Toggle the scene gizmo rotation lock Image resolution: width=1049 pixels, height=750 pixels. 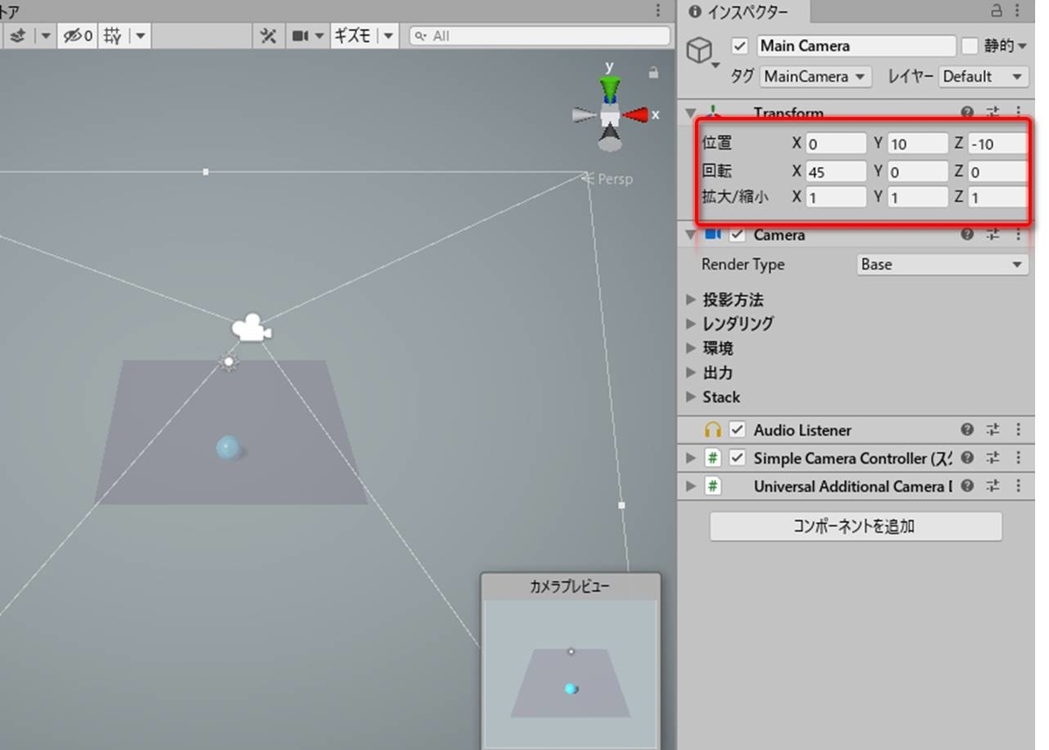coord(653,73)
